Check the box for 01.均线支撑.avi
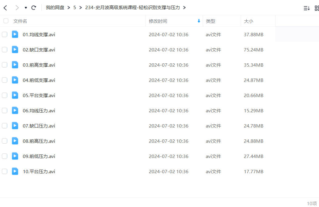 point(5,34)
